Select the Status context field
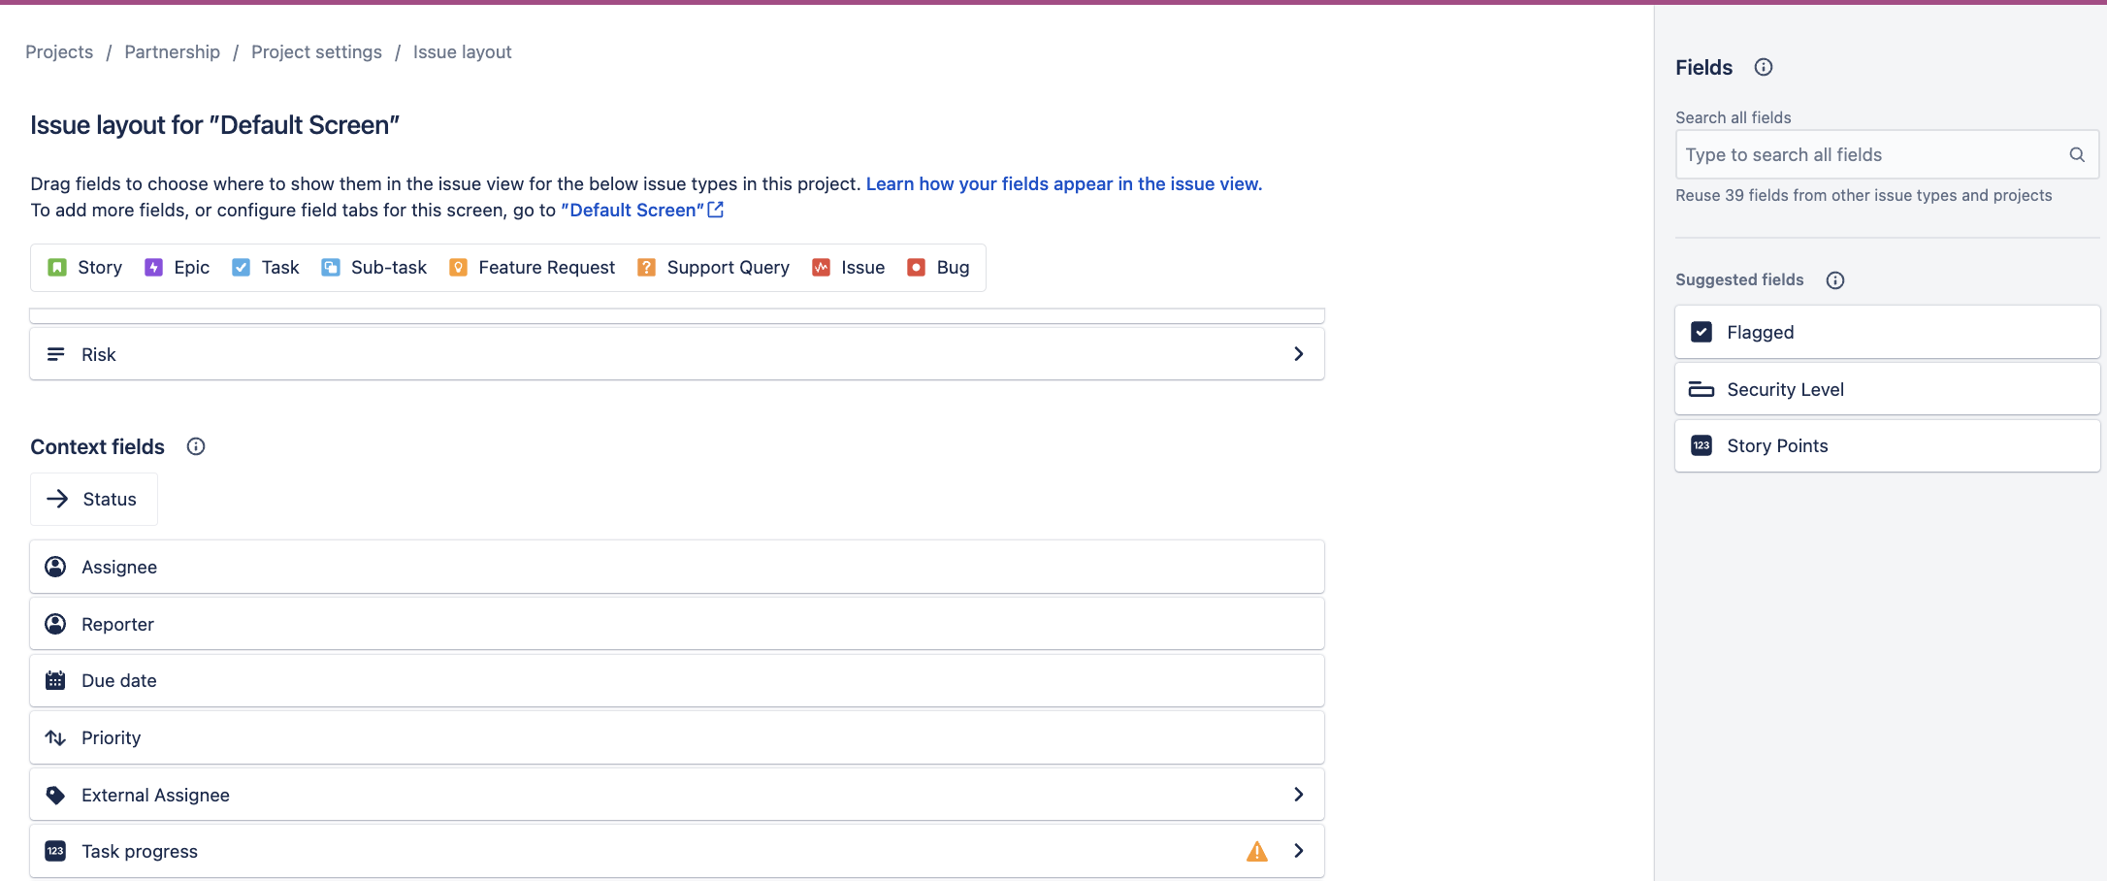Viewport: 2107px width, 881px height. 94,499
